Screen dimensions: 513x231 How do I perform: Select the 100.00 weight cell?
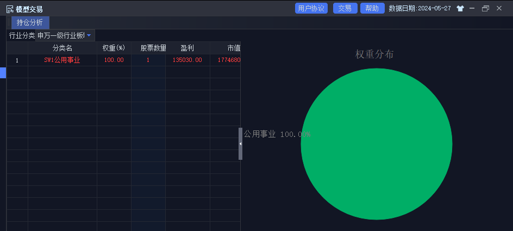pos(114,60)
